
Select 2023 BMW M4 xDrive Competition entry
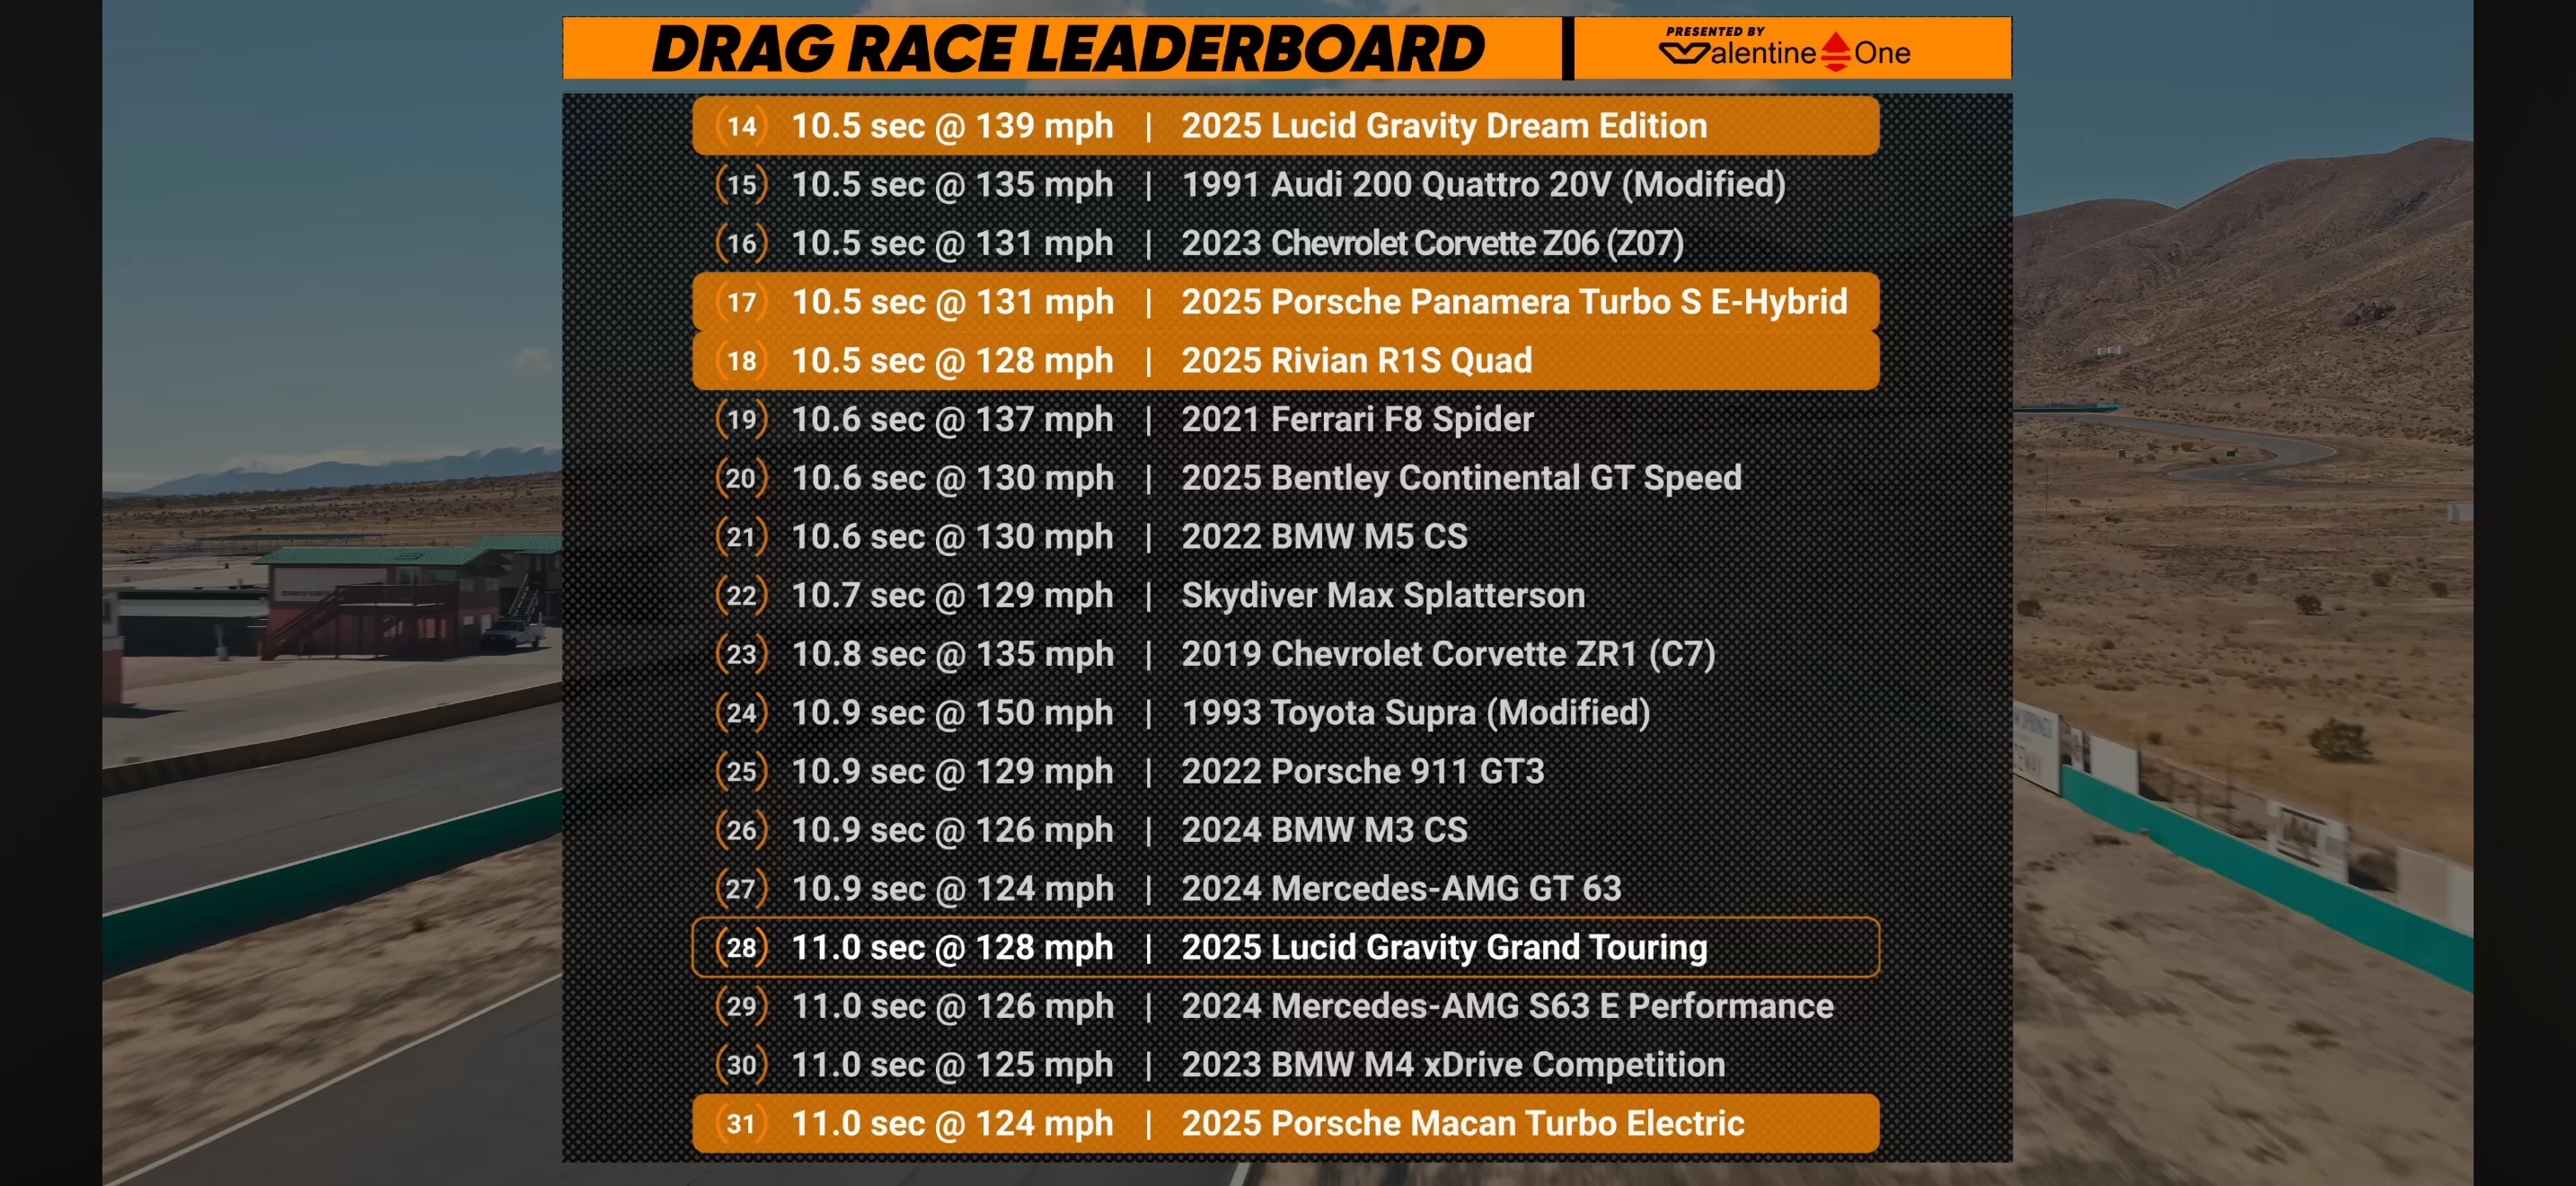[1286, 1064]
